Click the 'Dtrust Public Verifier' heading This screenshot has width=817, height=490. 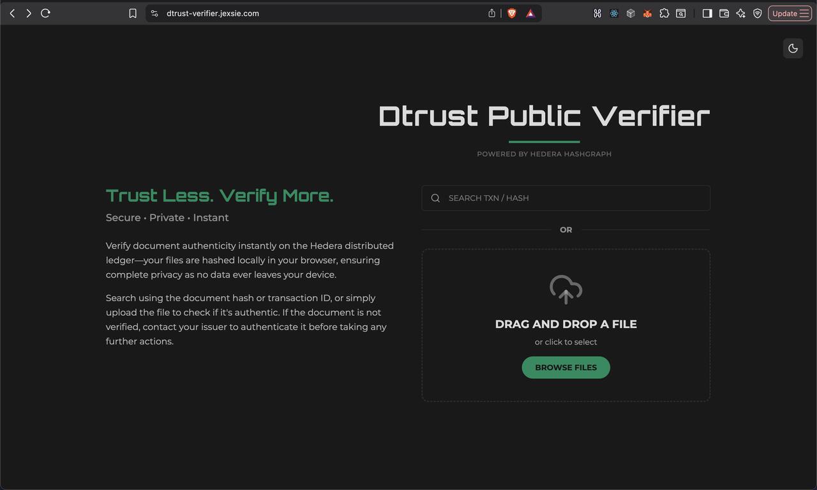point(544,116)
